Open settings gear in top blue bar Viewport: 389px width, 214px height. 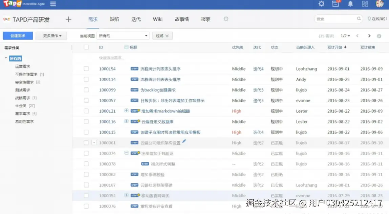coord(321,4)
